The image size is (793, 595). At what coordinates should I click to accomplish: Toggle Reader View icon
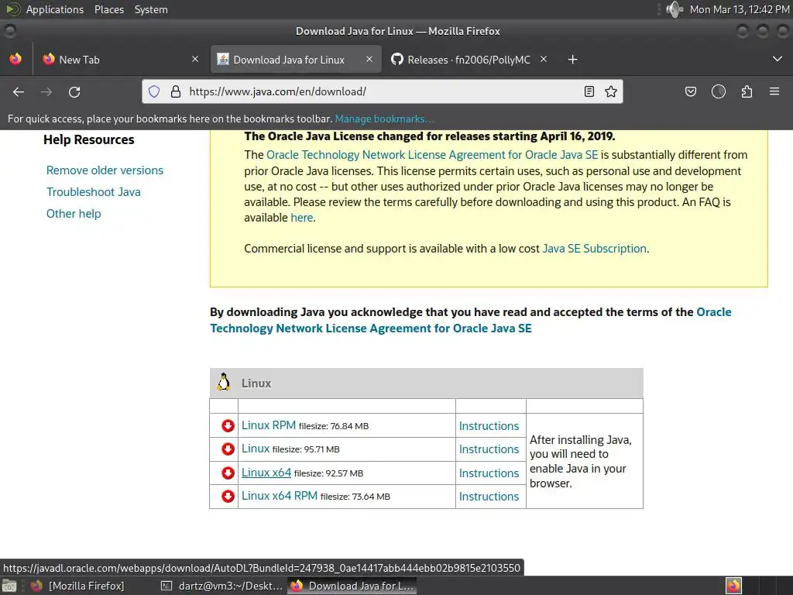(x=589, y=91)
